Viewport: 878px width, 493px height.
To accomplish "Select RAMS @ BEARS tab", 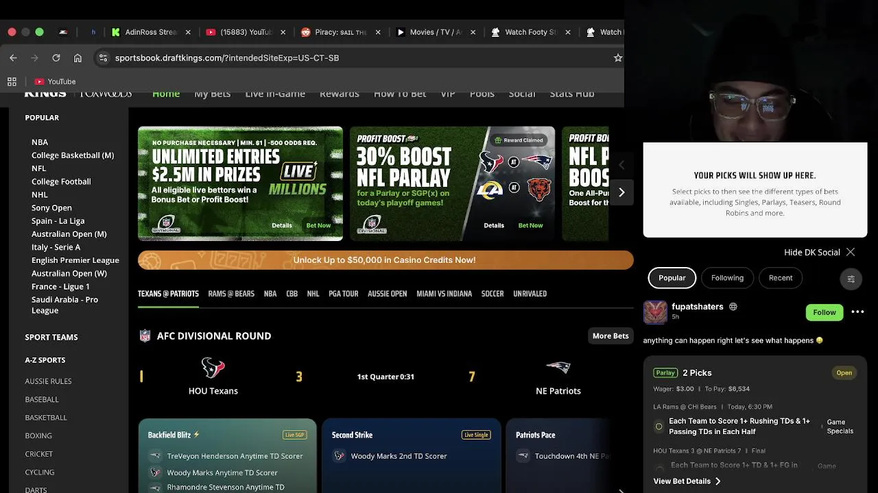I will 231,294.
